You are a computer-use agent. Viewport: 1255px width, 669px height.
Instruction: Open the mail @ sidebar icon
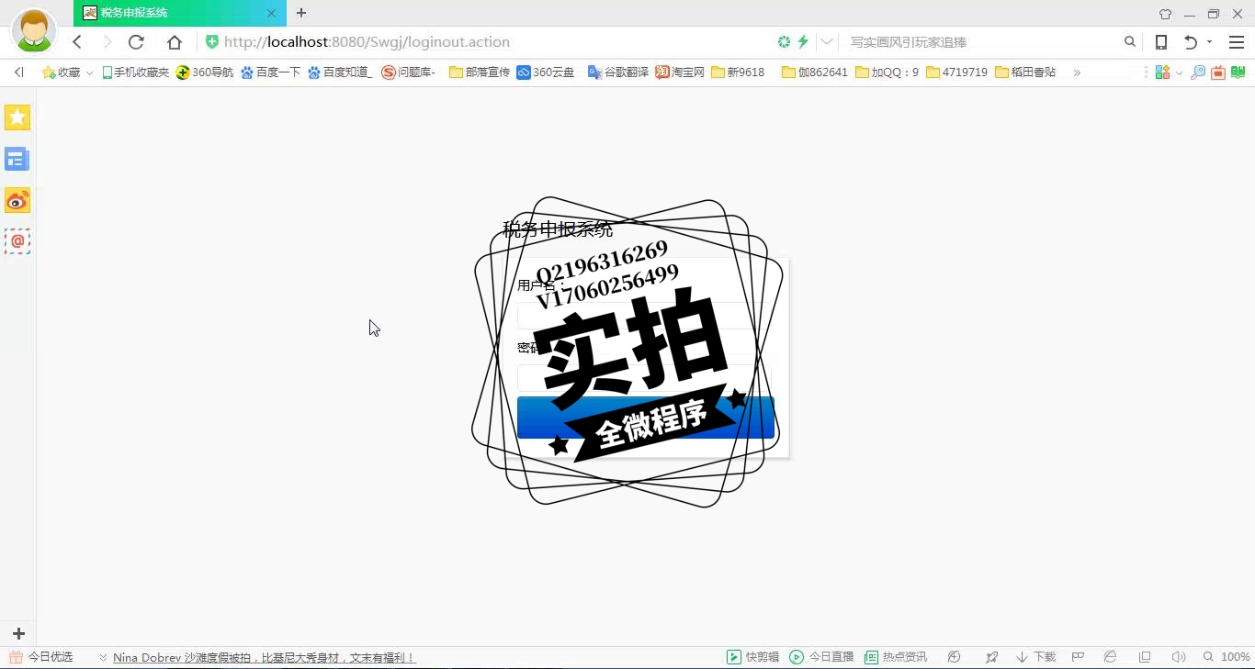17,241
